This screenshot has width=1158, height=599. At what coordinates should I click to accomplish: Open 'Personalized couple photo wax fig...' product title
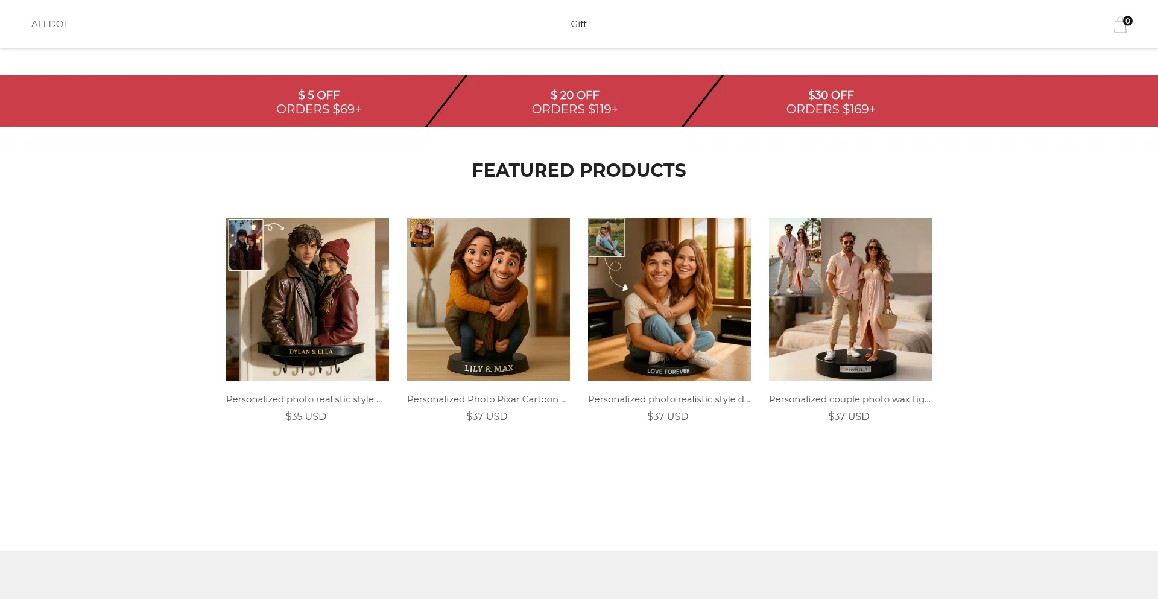(850, 399)
